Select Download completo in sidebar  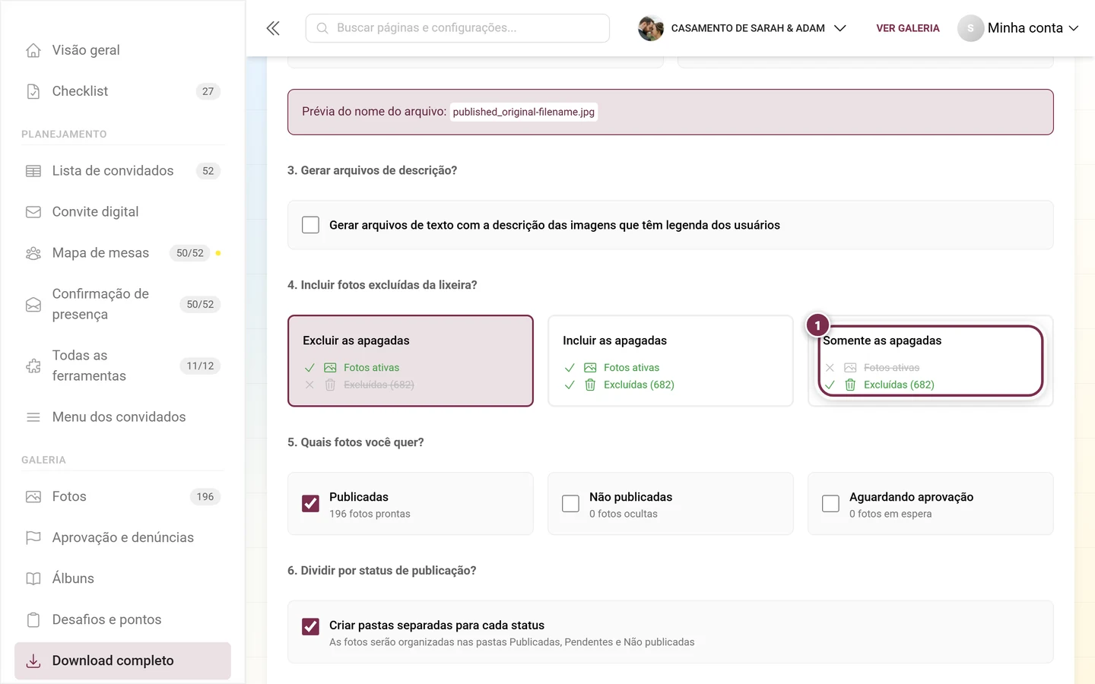click(x=122, y=661)
